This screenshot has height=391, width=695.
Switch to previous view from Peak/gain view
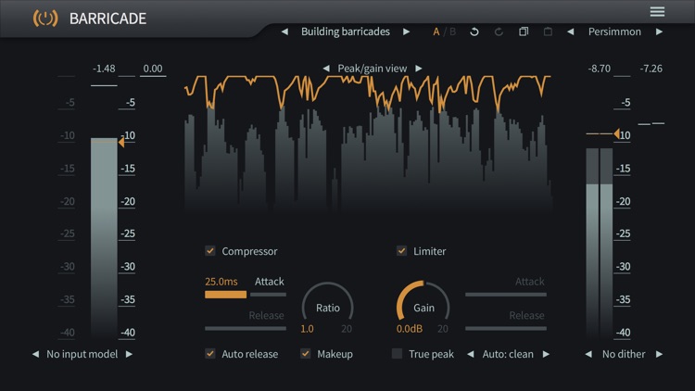pos(326,69)
